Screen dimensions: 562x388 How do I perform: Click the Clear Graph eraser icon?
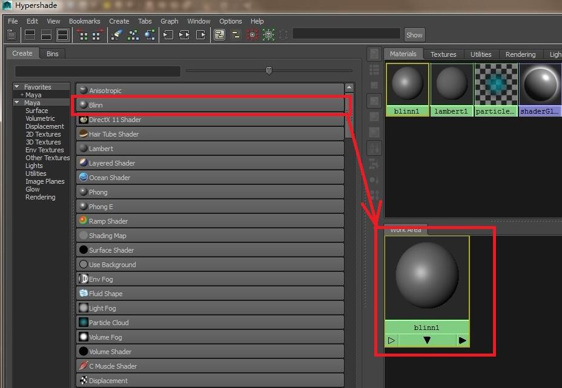[x=117, y=35]
